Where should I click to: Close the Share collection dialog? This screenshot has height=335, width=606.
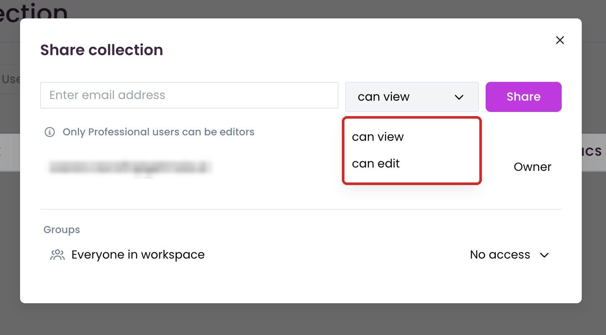[560, 40]
